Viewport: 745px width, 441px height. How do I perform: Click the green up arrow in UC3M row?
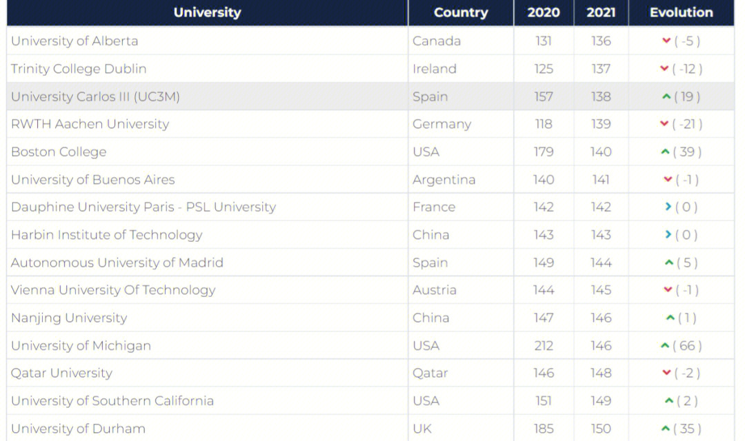coord(666,97)
